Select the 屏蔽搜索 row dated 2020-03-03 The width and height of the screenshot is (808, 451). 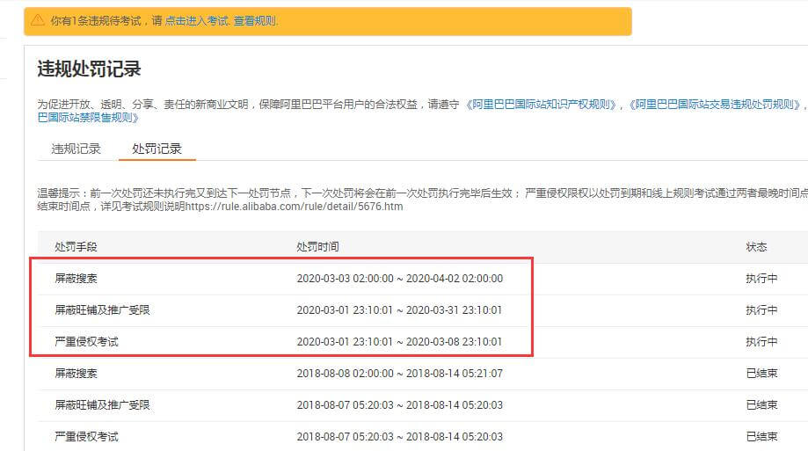(76, 279)
